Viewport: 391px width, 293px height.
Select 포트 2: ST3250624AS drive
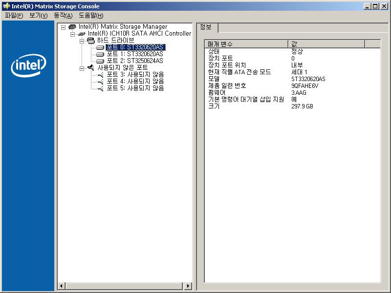tap(135, 61)
